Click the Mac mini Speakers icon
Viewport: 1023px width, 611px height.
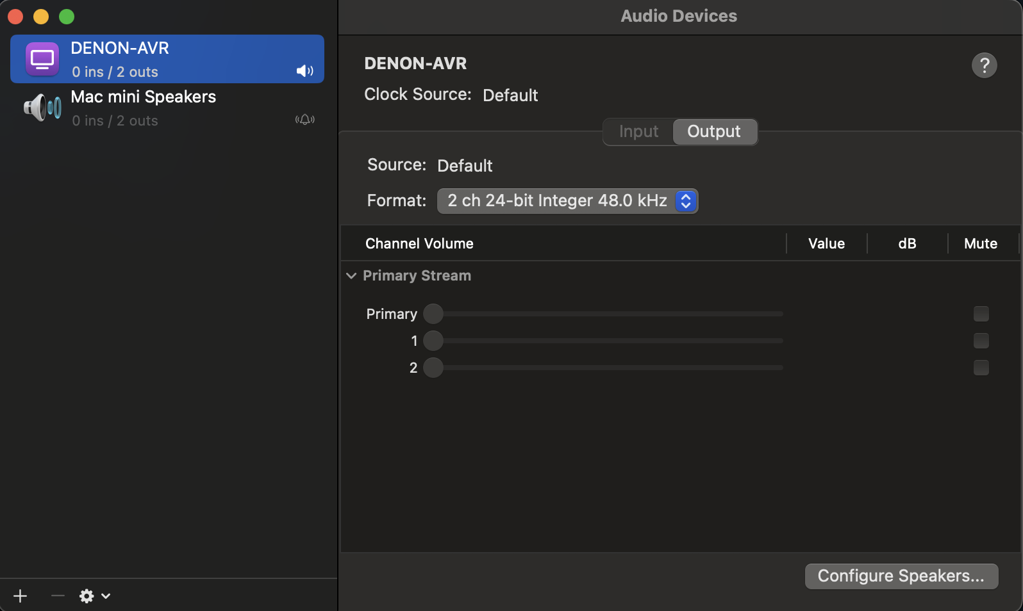point(42,108)
